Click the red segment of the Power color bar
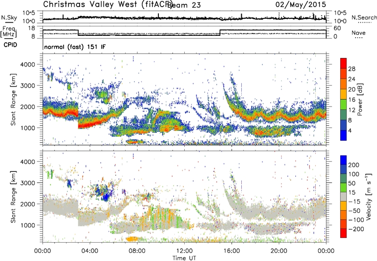The height and width of the screenshot is (261, 377). [344, 63]
